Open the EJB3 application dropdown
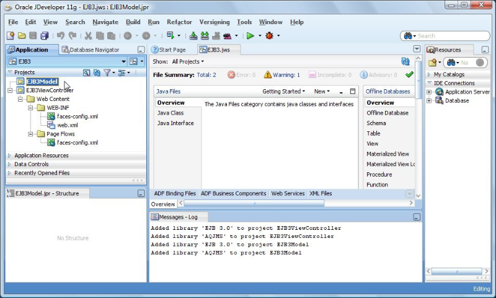 (123, 61)
